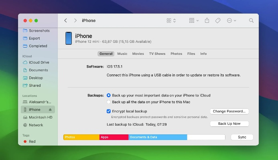Open iCloud Drive in sidebar
This screenshot has width=278, height=160.
pos(39,62)
